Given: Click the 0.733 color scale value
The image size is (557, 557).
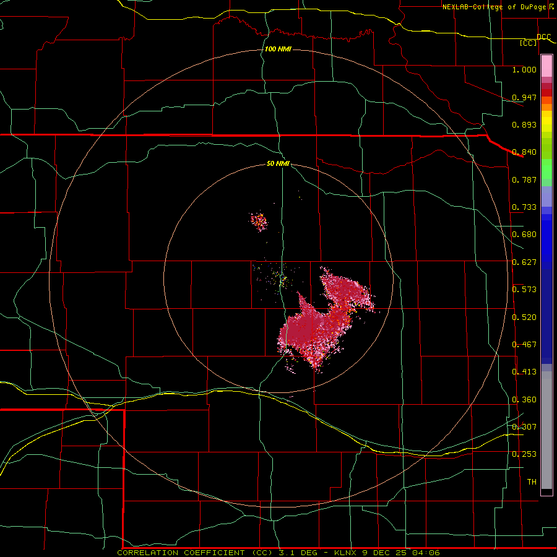Looking at the screenshot, I should click(524, 207).
